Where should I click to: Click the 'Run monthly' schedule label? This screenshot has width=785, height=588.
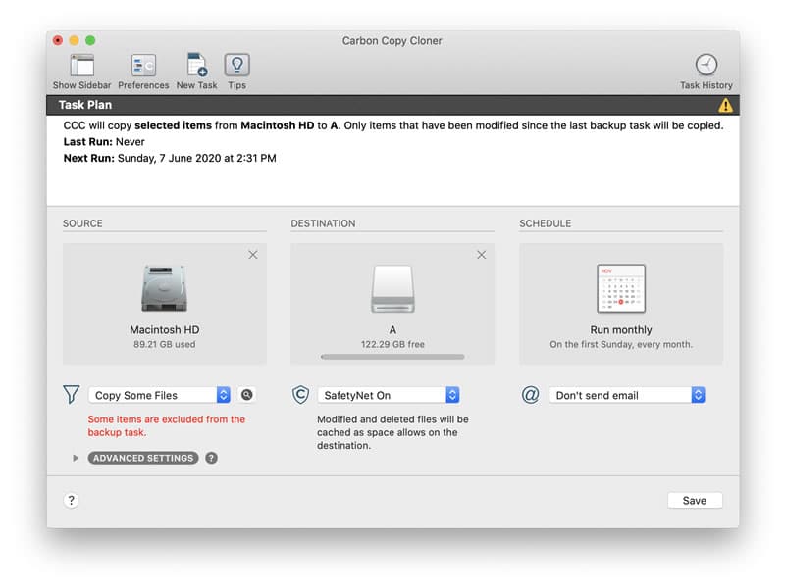621,330
